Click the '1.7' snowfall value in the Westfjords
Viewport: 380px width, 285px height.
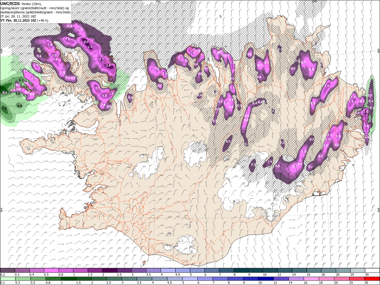102,59
